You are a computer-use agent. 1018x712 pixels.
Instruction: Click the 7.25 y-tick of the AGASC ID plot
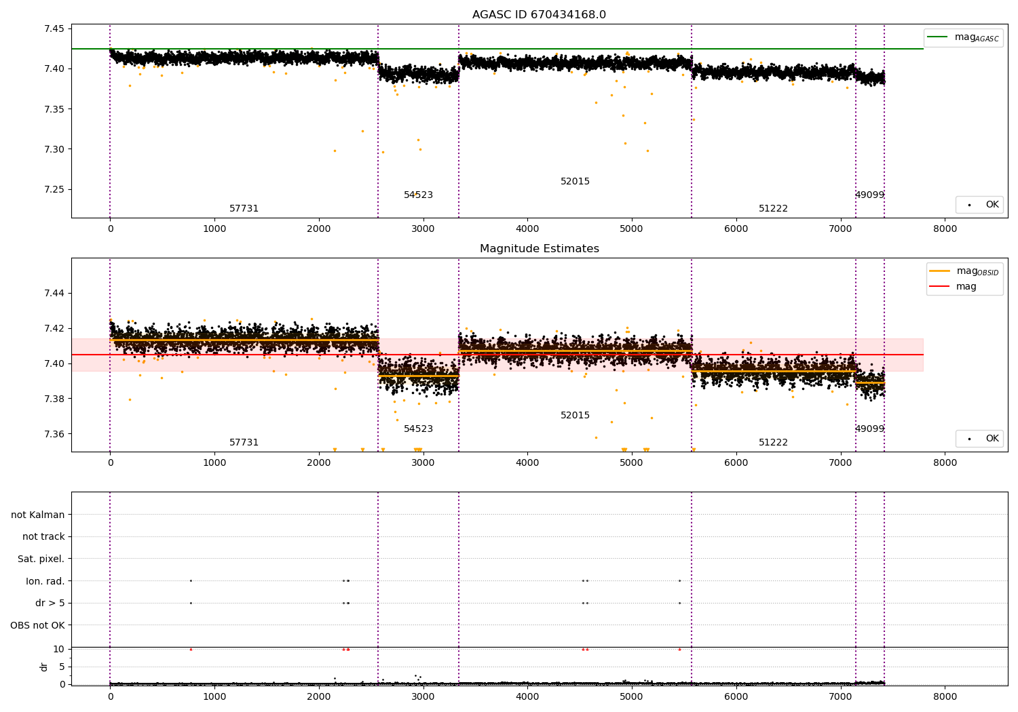pyautogui.click(x=54, y=189)
